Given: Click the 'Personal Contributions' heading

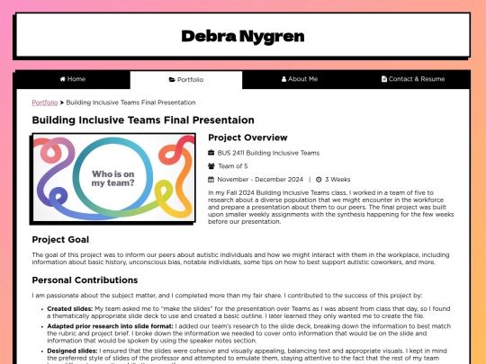Looking at the screenshot, I should point(85,280).
